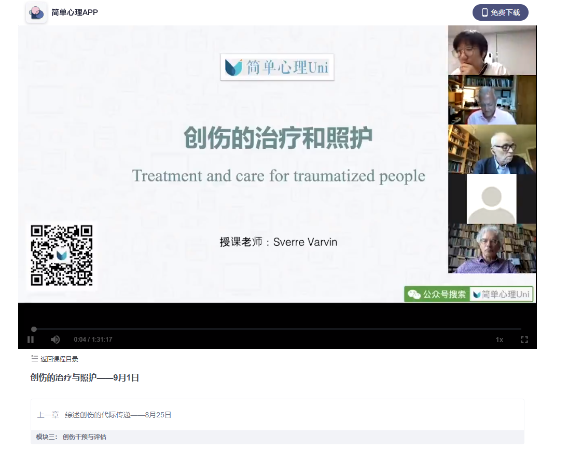Select the top participant video thumbnail

tap(492, 50)
